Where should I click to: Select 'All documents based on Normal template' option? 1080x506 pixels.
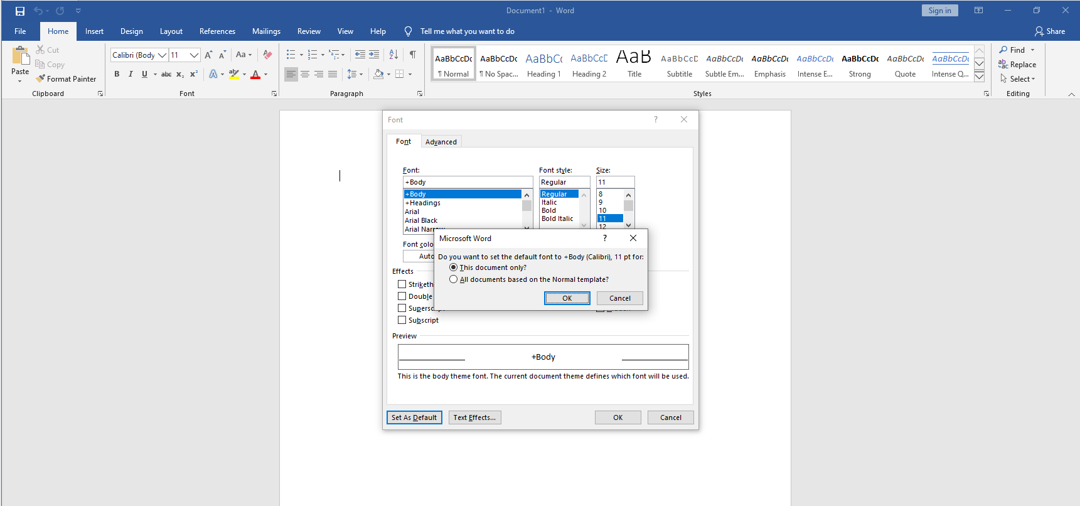pos(453,279)
